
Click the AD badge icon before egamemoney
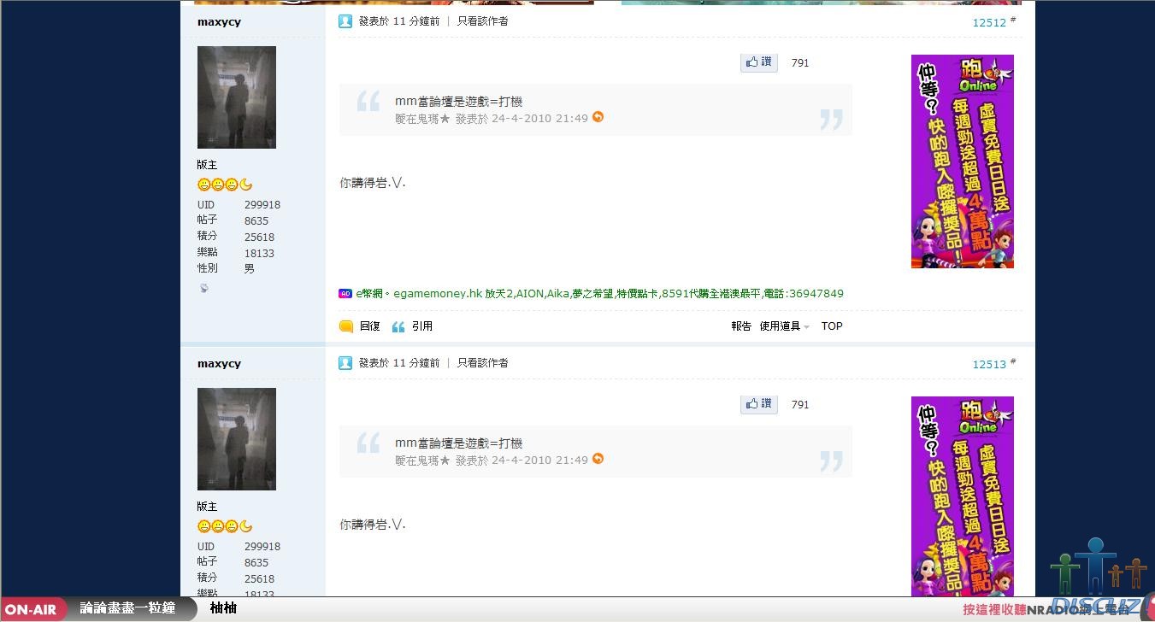point(345,294)
